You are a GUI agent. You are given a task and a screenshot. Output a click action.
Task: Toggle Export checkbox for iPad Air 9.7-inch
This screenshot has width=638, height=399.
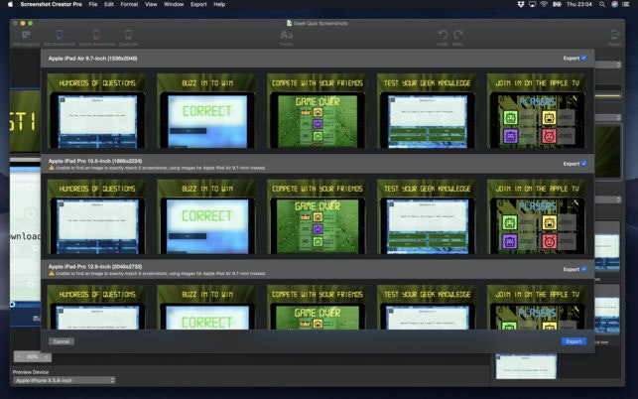(583, 58)
